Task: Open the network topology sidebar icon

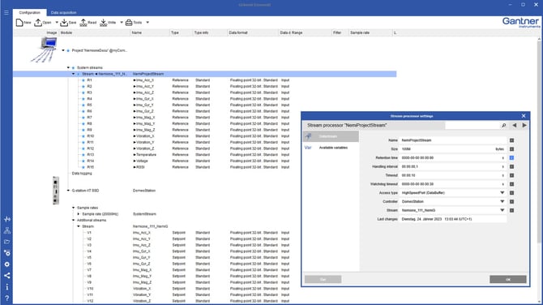Action: (x=7, y=230)
